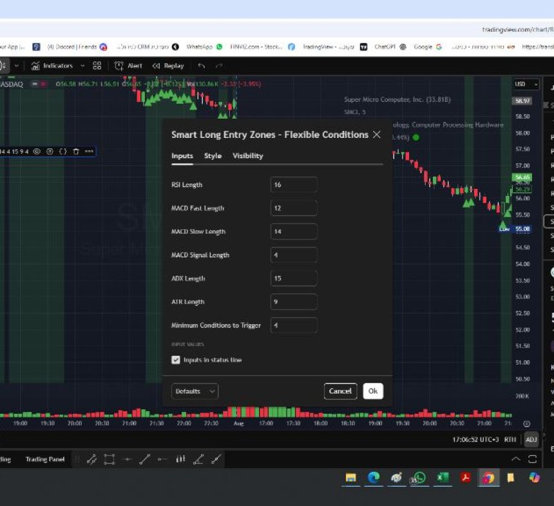Delete indicator using trash icon in legend

(x=76, y=151)
